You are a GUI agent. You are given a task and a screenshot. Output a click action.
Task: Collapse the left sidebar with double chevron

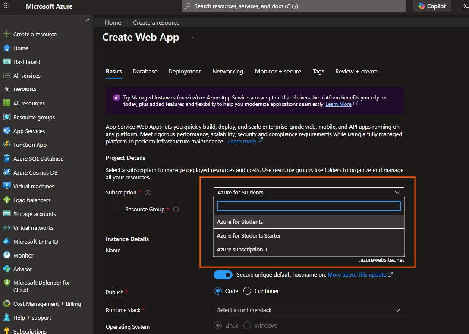click(x=88, y=21)
